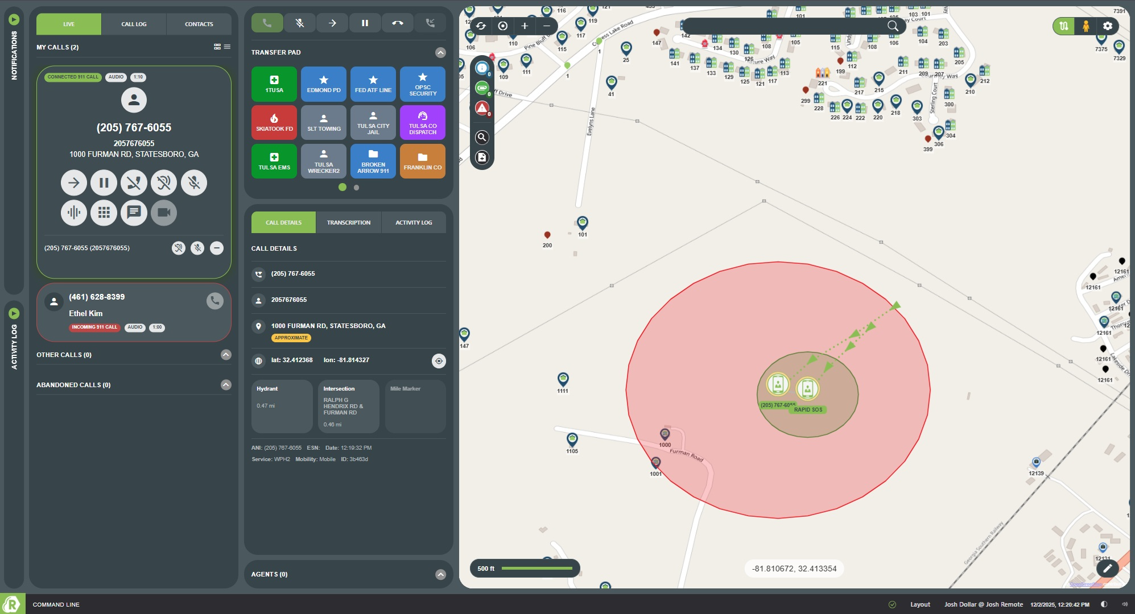Collapse the Transfer Pad section

point(440,52)
